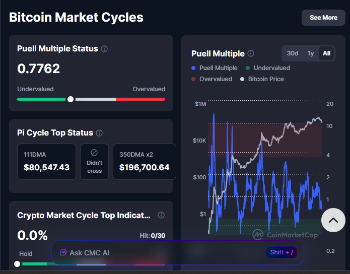Click the 350DMA x2 value card
The image size is (350, 274).
coord(144,162)
